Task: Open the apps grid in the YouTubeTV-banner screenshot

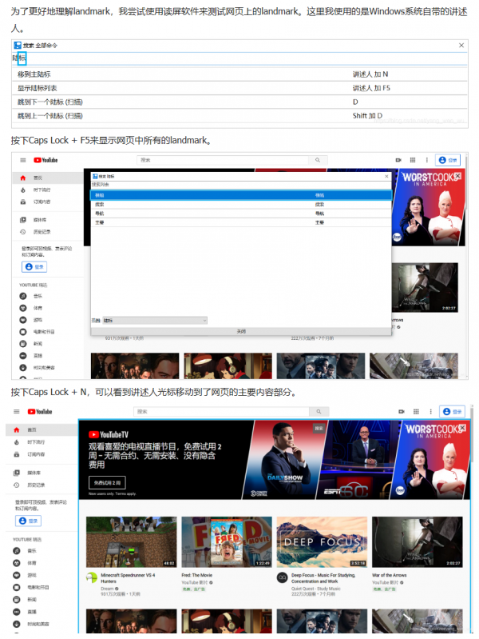Action: pos(416,412)
